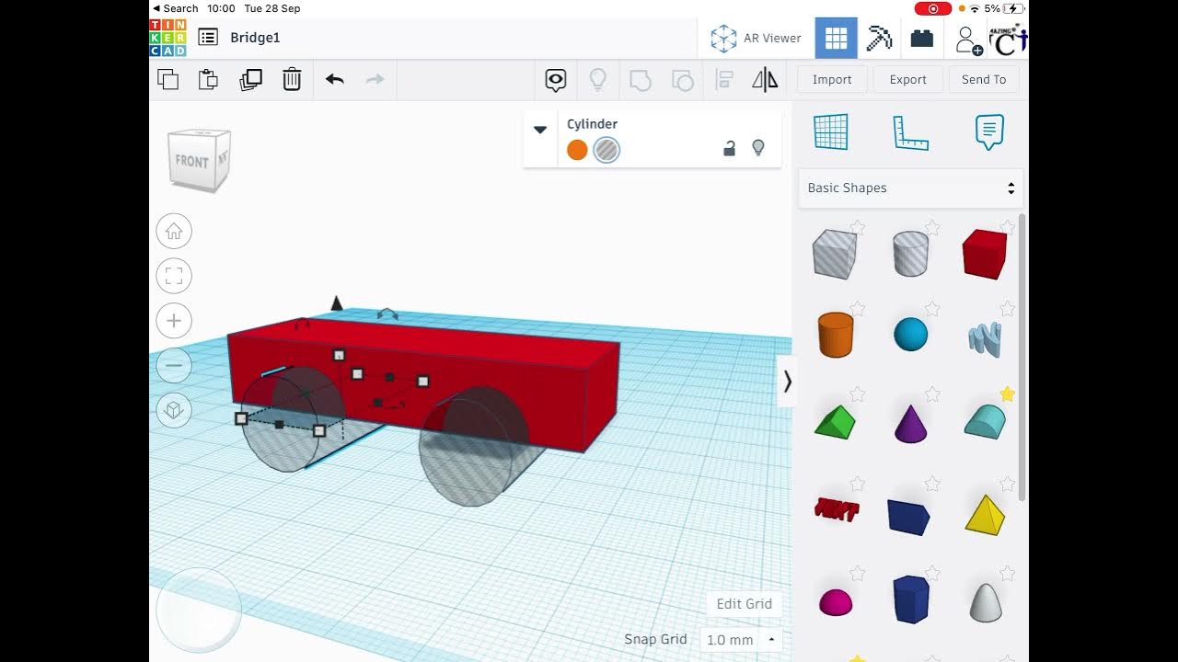
Task: Switch to Blocks pickaxe mode
Action: coord(880,38)
